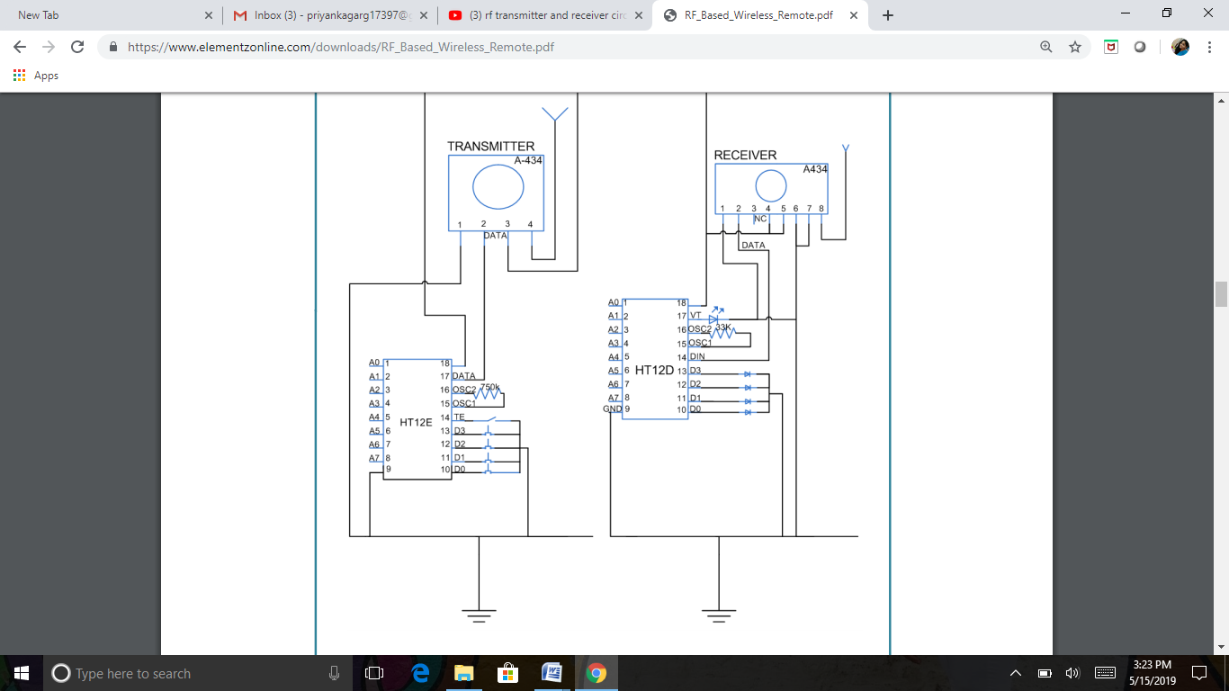Go back to the previous page
Image resolution: width=1229 pixels, height=691 pixels.
click(x=20, y=47)
